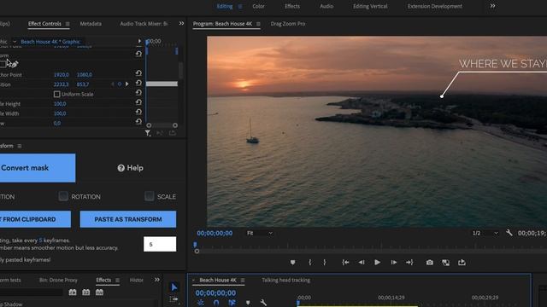Switch to the Audio workspace
The width and height of the screenshot is (547, 307).
(326, 6)
